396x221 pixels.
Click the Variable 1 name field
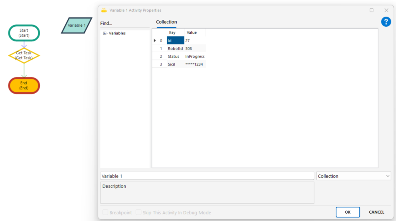(207, 176)
